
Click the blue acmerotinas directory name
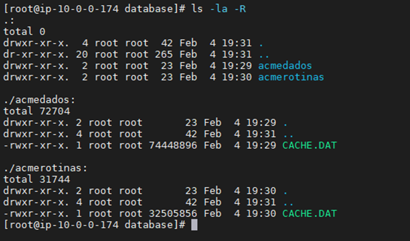coord(291,77)
